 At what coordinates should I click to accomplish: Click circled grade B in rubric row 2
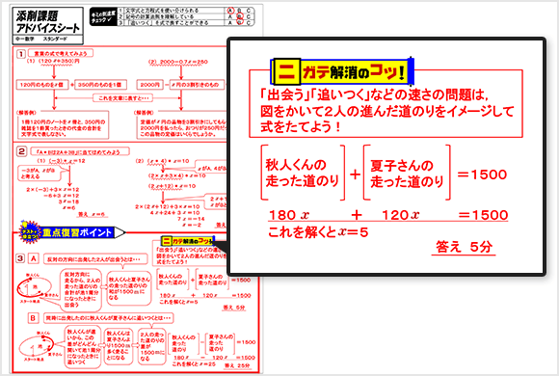point(240,16)
